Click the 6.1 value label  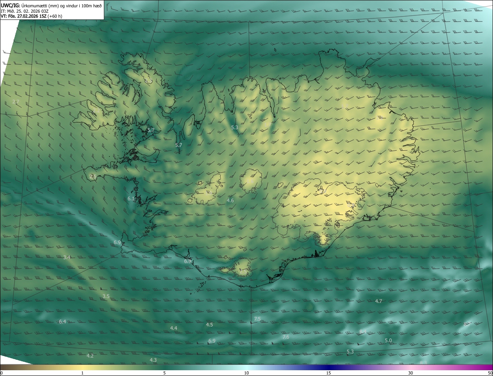click(x=131, y=199)
